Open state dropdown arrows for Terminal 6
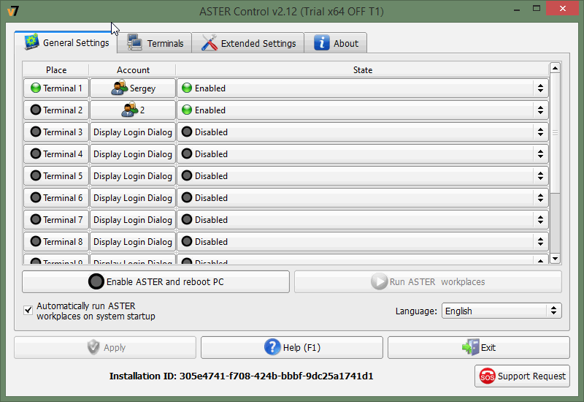The image size is (584, 402). [540, 197]
